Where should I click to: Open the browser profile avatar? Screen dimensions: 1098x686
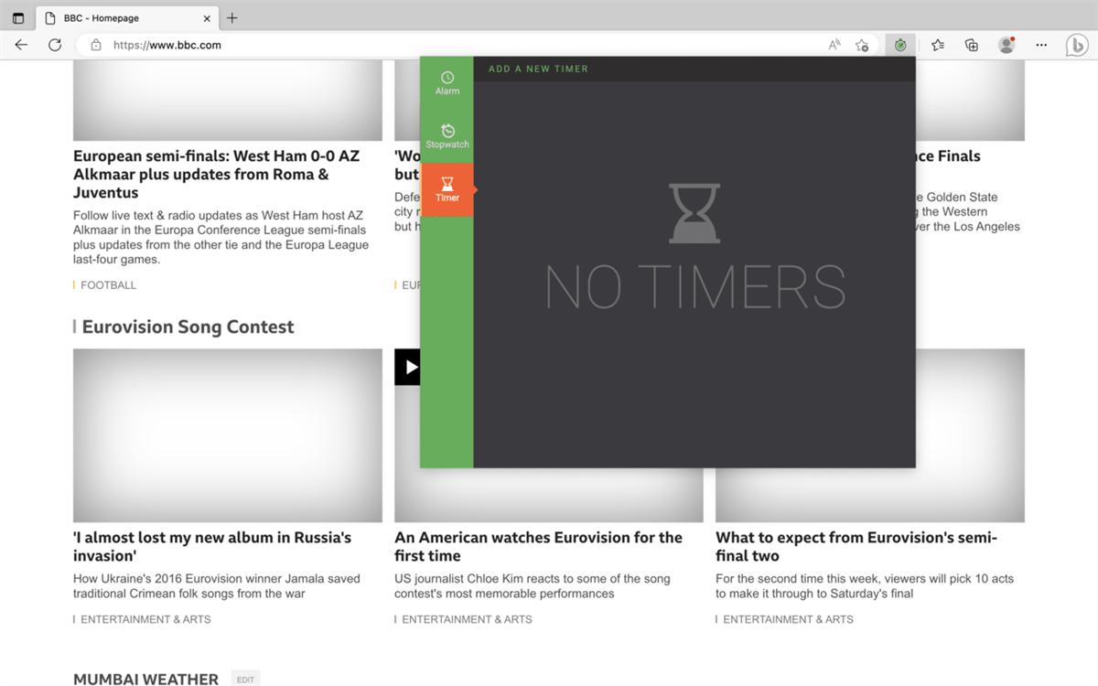[1006, 44]
